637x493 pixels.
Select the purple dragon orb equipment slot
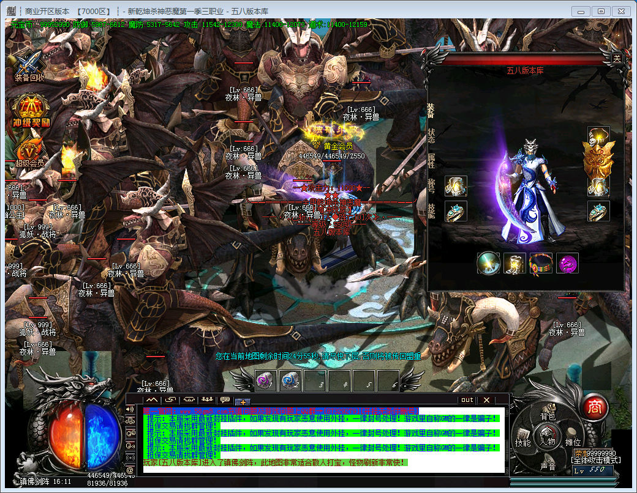[x=567, y=263]
